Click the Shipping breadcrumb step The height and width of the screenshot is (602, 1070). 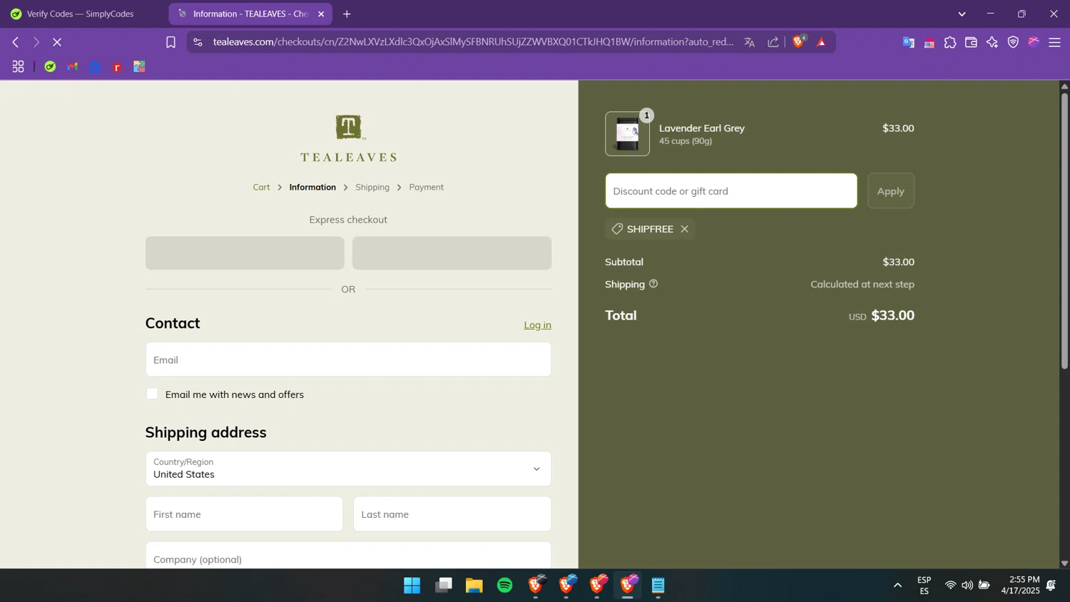(372, 187)
